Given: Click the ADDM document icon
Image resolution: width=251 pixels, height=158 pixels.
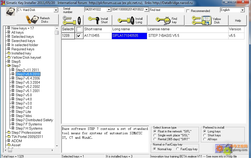Looking at the screenshot, I should click(x=9, y=141).
